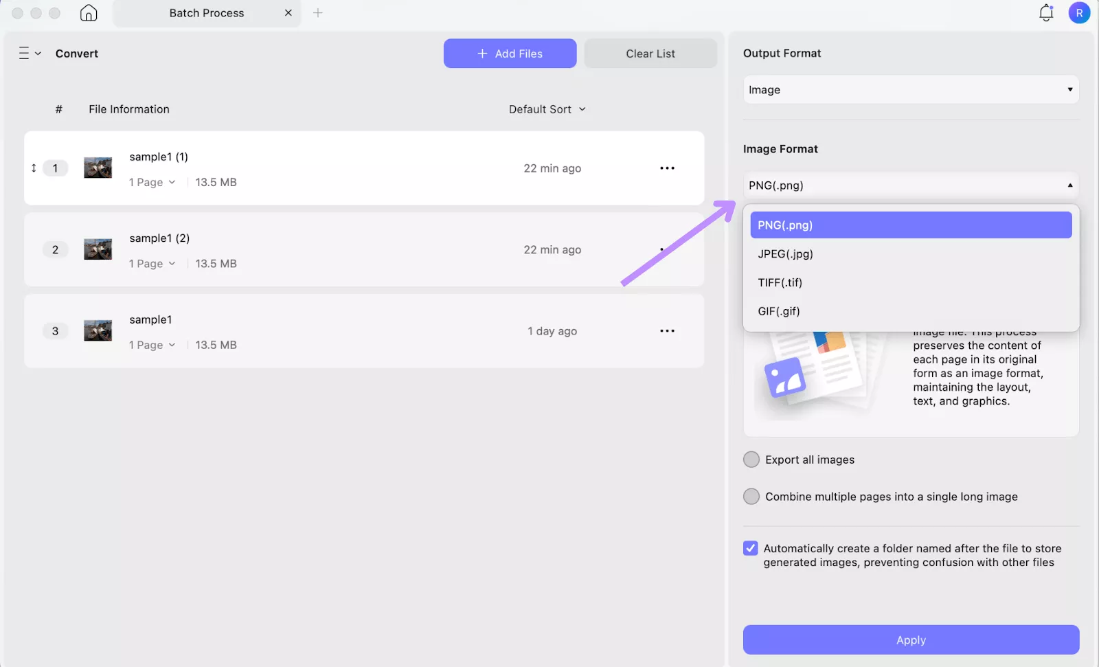Click the three-dot menu on the sample1 row
The image size is (1099, 667).
(x=666, y=330)
